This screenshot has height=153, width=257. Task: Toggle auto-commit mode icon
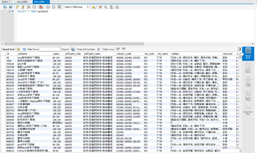point(59,7)
